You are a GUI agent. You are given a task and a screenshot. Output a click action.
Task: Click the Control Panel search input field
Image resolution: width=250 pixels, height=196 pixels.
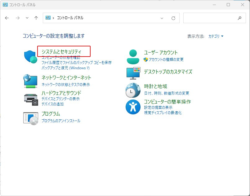pos(209,18)
